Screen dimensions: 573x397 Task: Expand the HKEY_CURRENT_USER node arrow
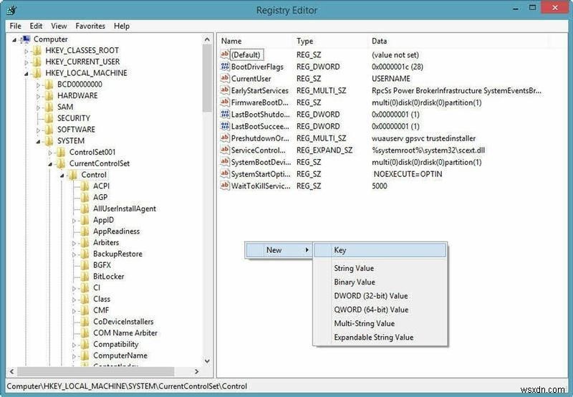[27, 63]
